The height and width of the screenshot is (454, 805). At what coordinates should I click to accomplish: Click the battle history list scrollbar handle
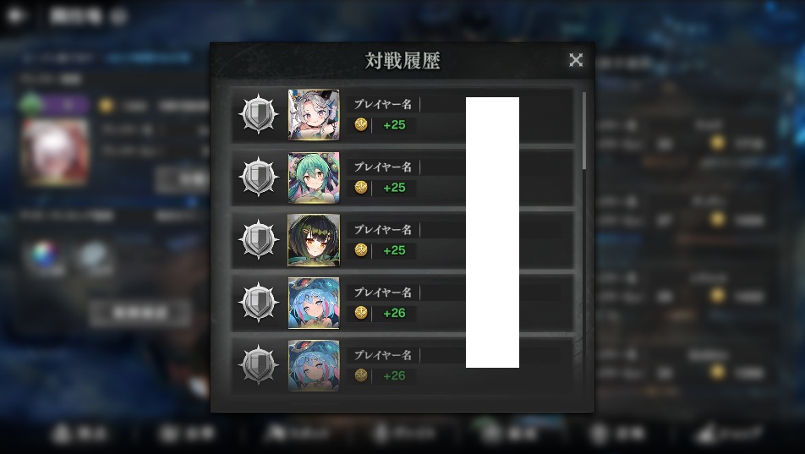pyautogui.click(x=584, y=131)
